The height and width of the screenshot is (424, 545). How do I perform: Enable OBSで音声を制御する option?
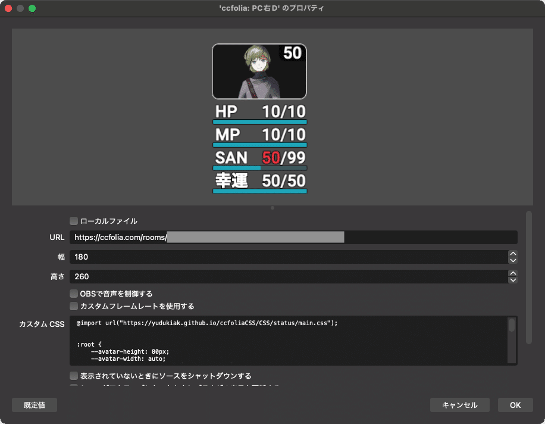pos(73,293)
